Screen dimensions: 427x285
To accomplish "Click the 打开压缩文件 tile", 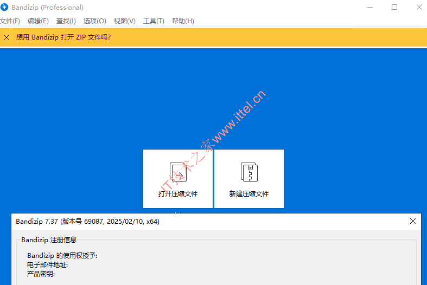I will (178, 179).
